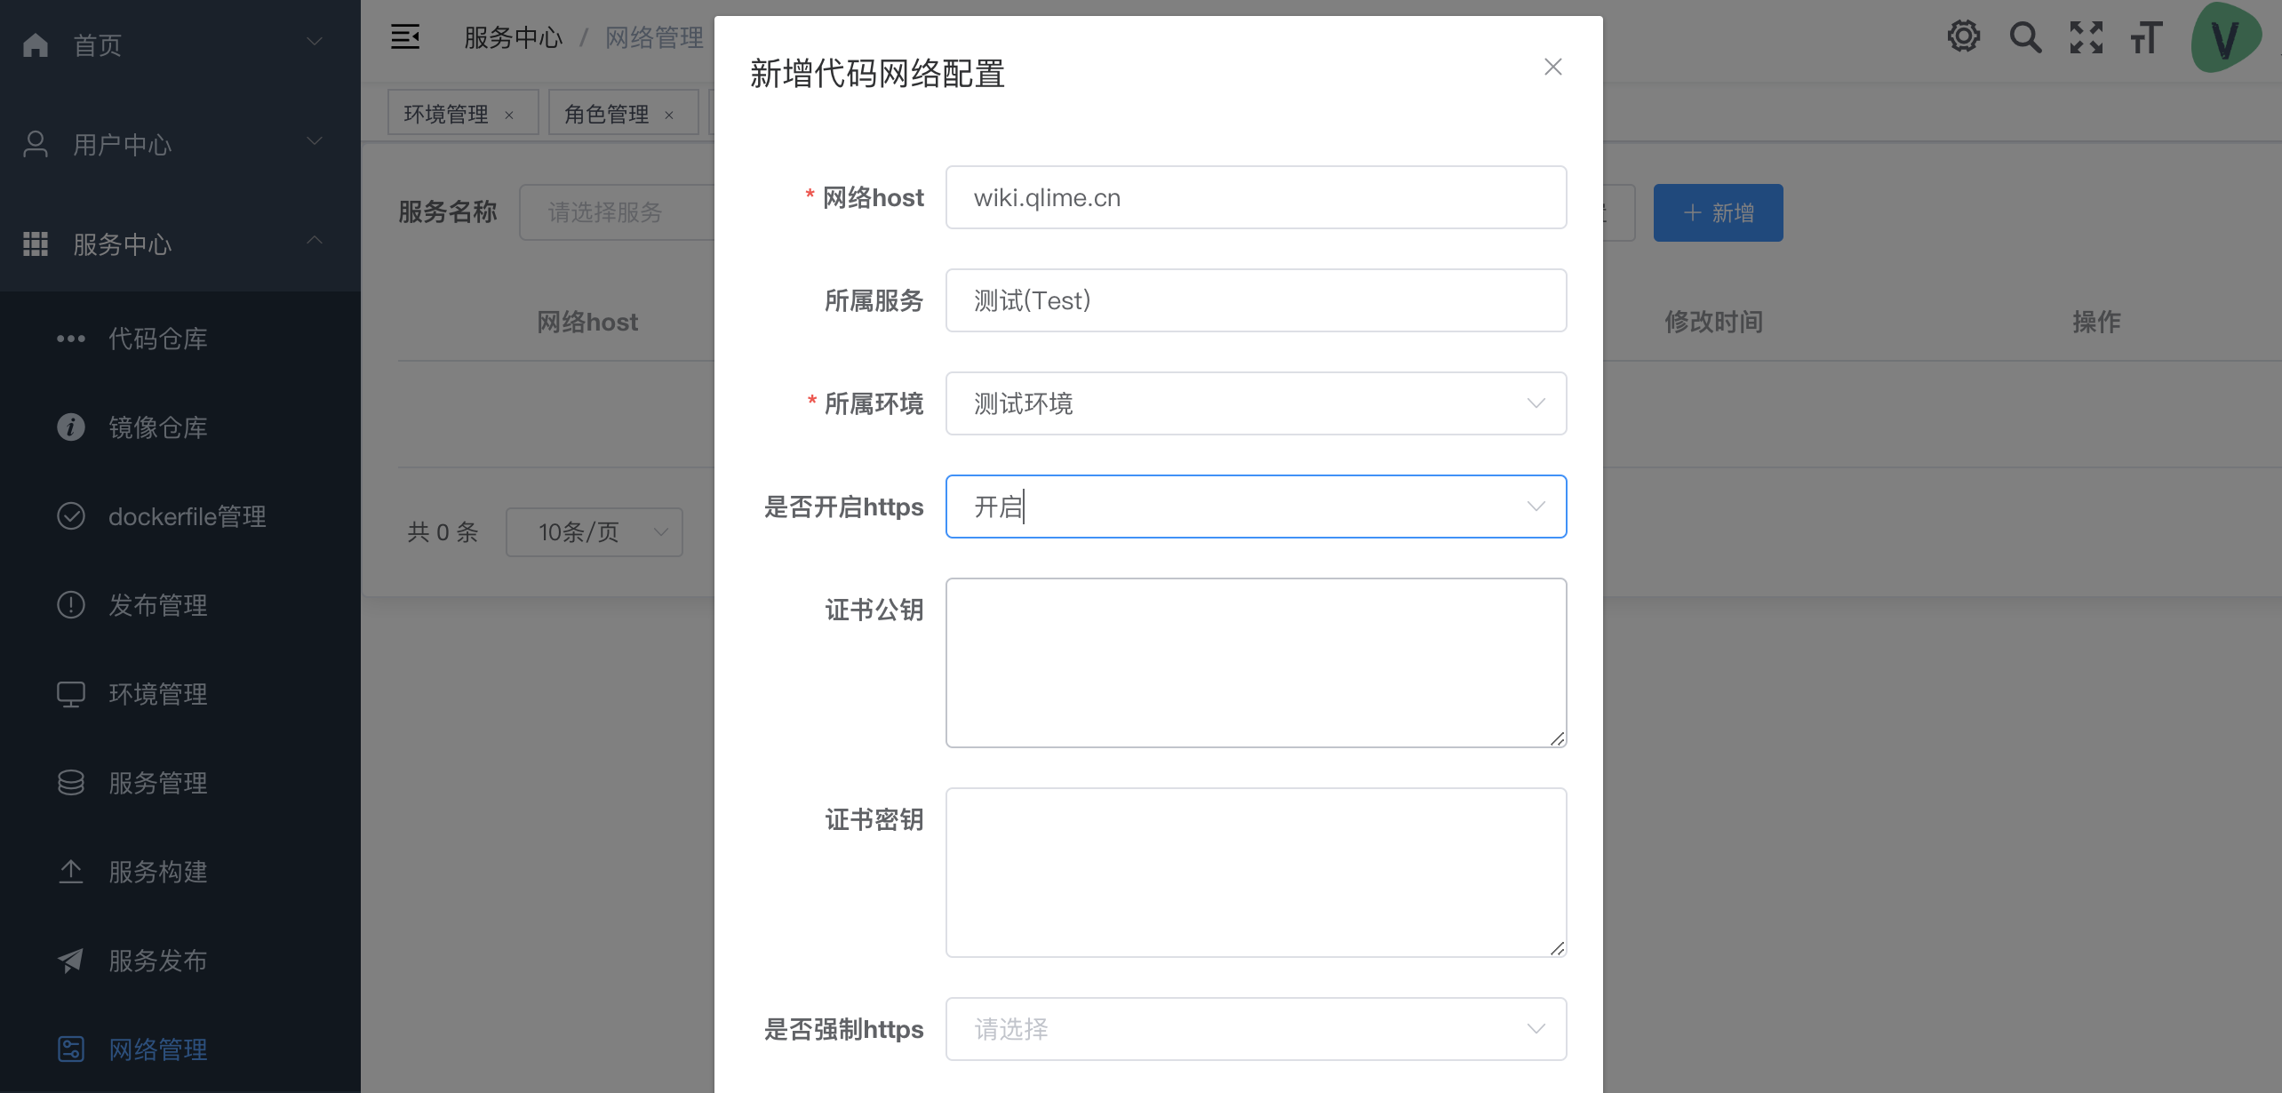Open the settings gear icon

point(1963,37)
